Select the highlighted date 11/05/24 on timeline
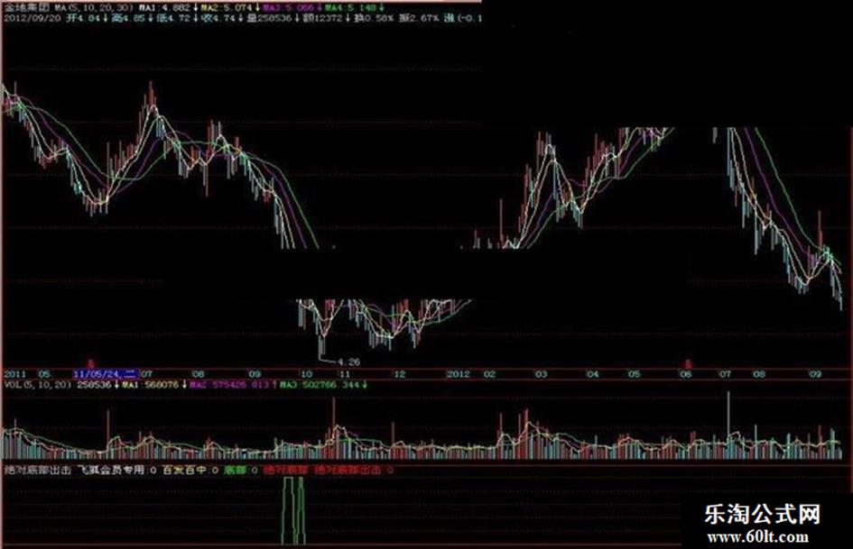The image size is (853, 549). 106,374
